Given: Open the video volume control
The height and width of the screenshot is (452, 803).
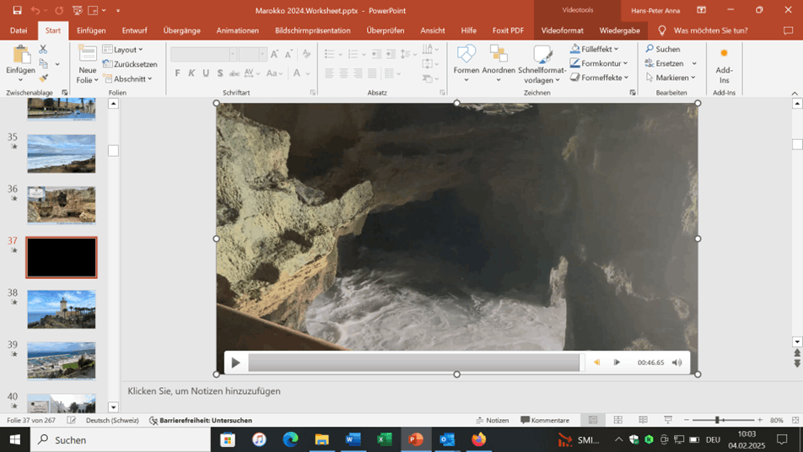Looking at the screenshot, I should pos(677,363).
